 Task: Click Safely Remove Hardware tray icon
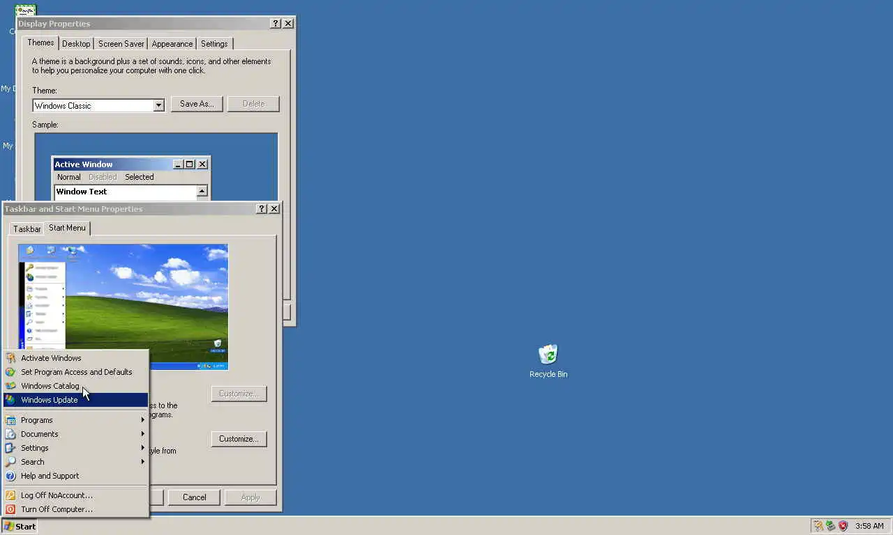coord(830,526)
